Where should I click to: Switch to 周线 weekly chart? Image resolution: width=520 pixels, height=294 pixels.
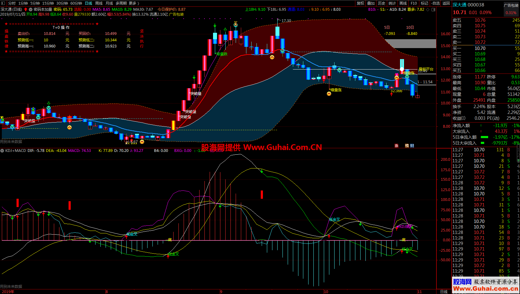tap(99, 3)
